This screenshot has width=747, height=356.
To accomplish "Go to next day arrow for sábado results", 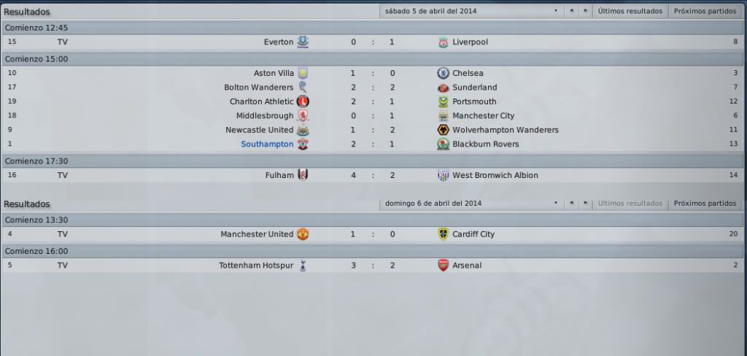I will tap(586, 10).
